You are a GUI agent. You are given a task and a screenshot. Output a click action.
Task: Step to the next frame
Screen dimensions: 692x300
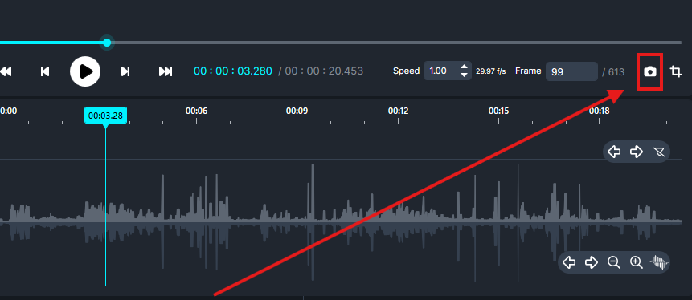click(x=125, y=71)
